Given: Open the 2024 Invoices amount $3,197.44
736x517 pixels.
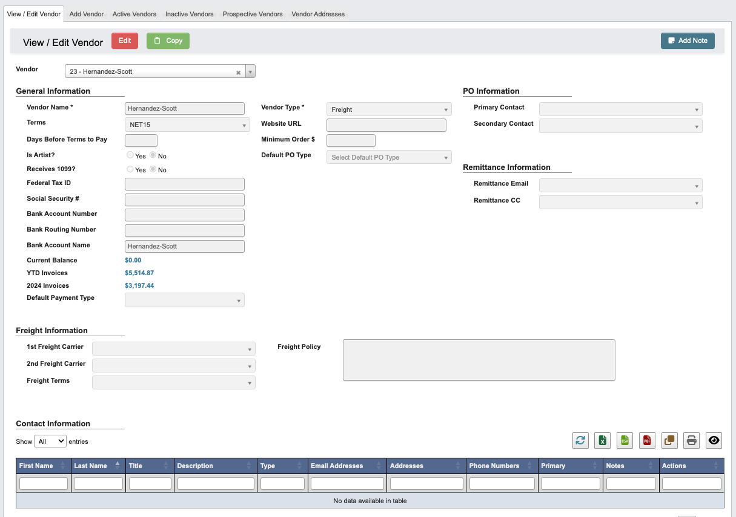Looking at the screenshot, I should pos(139,286).
